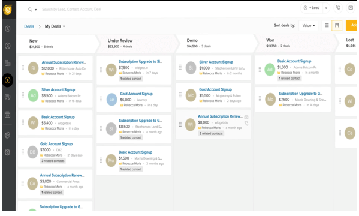Click the search magnifier icon
Viewport: 359px width, 216px height.
point(30,10)
